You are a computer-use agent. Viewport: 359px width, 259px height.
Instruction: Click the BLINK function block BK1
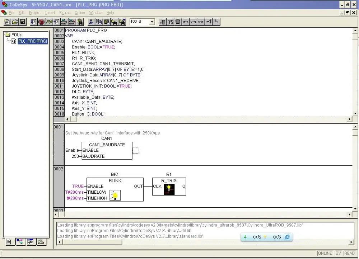pyautogui.click(x=115, y=189)
